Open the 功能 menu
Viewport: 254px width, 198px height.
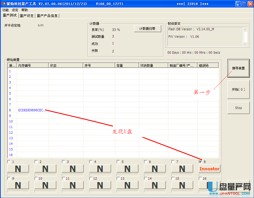[5, 10]
